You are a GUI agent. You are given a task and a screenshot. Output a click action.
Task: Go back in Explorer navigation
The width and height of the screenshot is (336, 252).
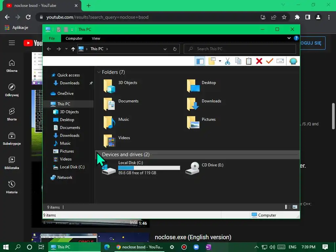pos(49,49)
